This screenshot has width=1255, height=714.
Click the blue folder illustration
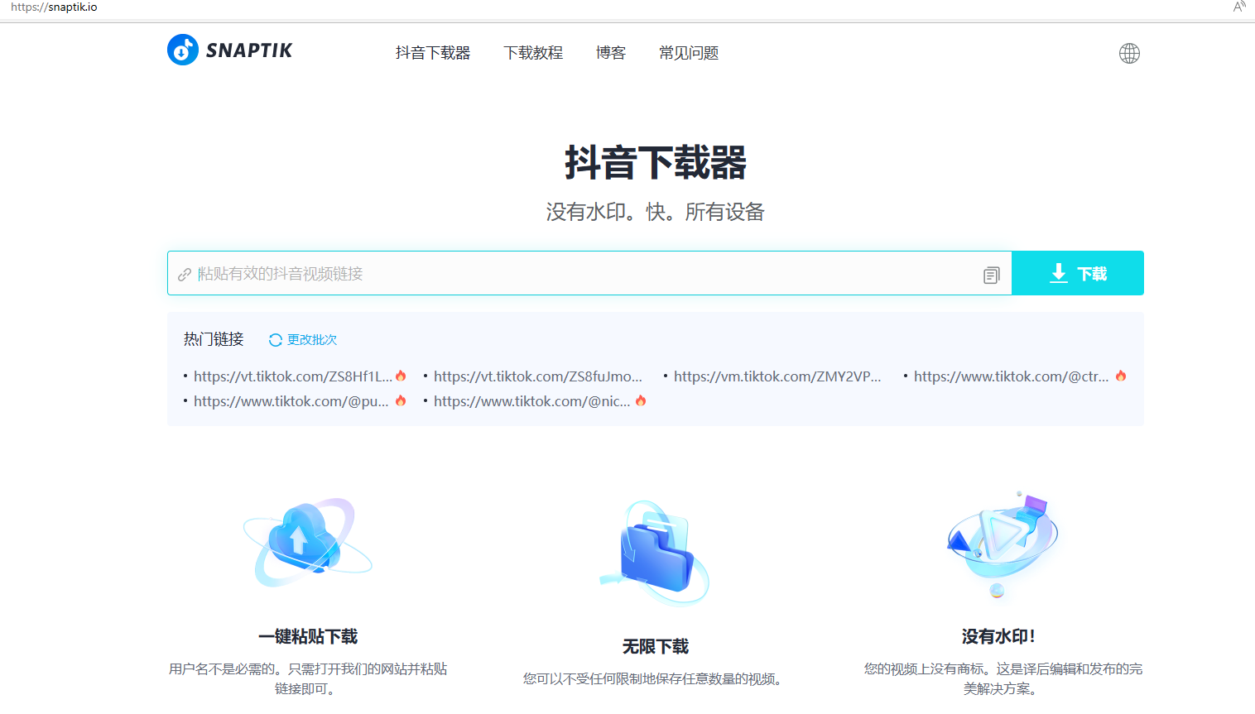pos(655,552)
